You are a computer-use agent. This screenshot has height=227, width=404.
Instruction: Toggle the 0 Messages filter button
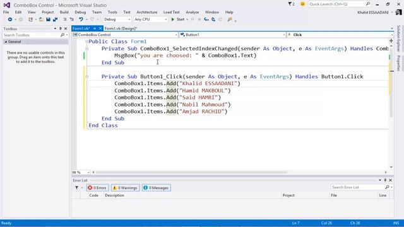(x=156, y=188)
